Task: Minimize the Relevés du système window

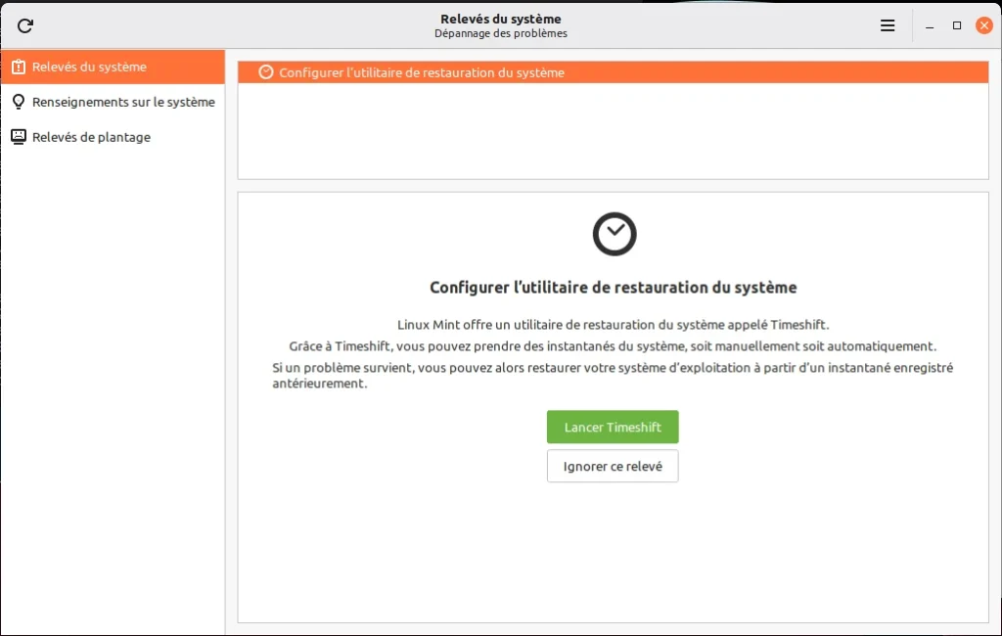Action: point(930,25)
